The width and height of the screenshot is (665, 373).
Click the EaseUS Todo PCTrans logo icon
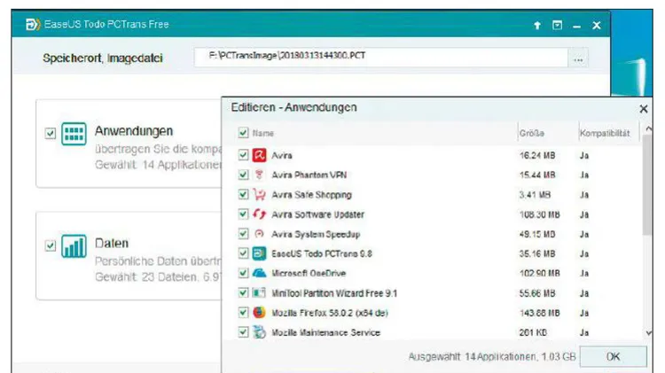pos(33,24)
